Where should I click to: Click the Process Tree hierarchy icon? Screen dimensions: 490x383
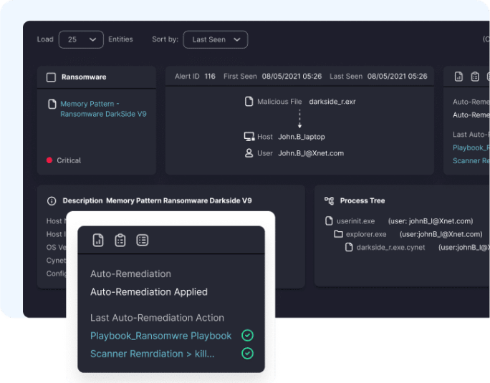[x=329, y=201]
